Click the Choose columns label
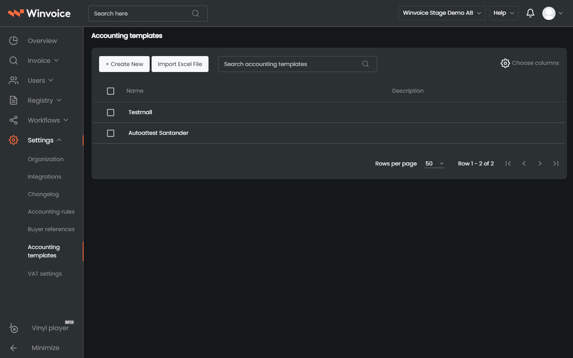 [x=536, y=63]
